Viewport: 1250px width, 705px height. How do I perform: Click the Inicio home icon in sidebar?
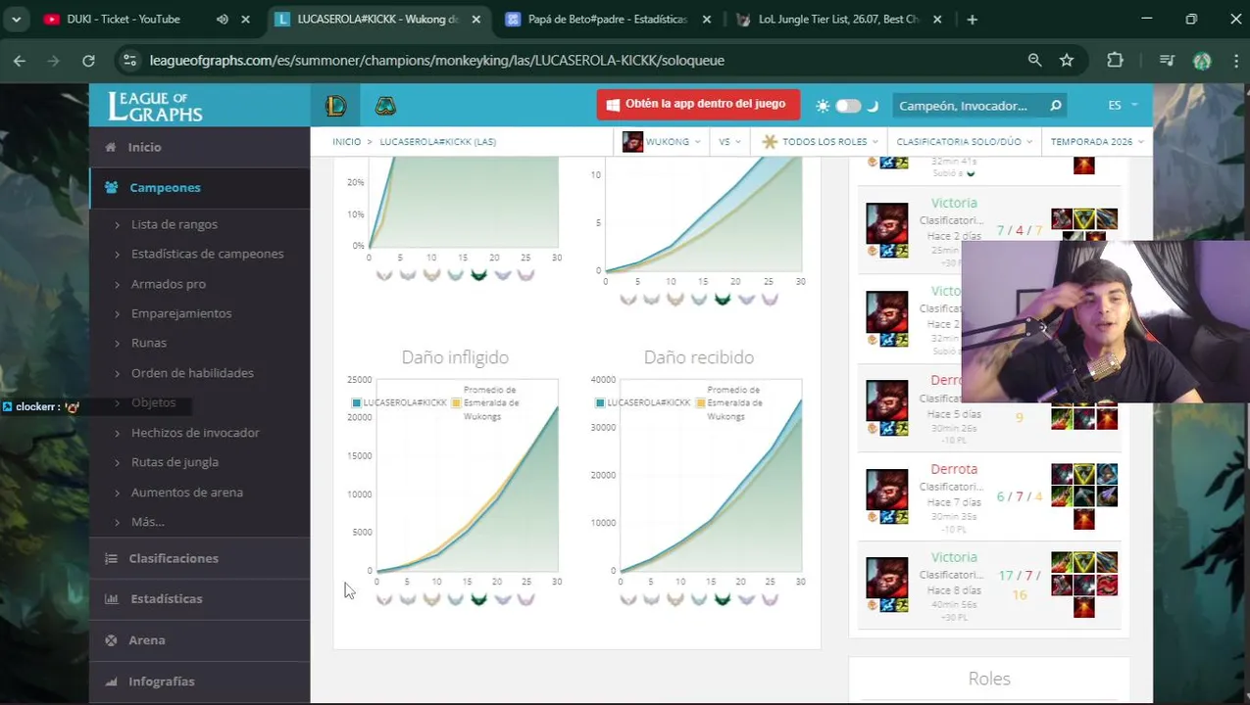click(110, 147)
